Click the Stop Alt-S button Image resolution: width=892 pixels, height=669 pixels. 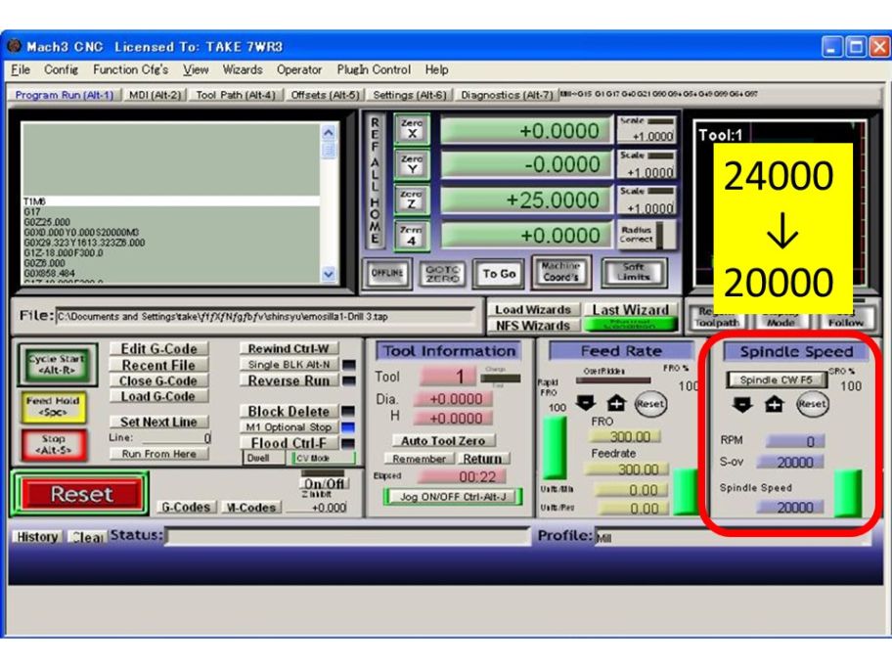pos(54,444)
